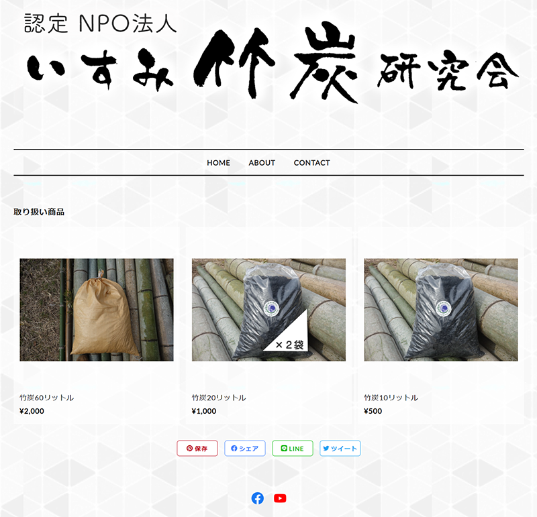Open the ABOUT menu item
Image resolution: width=537 pixels, height=517 pixels.
click(x=262, y=163)
